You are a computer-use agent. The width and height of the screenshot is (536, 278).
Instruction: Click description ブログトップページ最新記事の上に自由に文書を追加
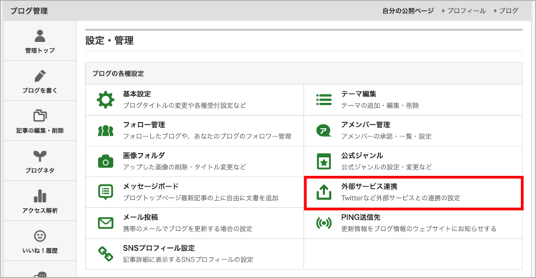[x=201, y=198]
